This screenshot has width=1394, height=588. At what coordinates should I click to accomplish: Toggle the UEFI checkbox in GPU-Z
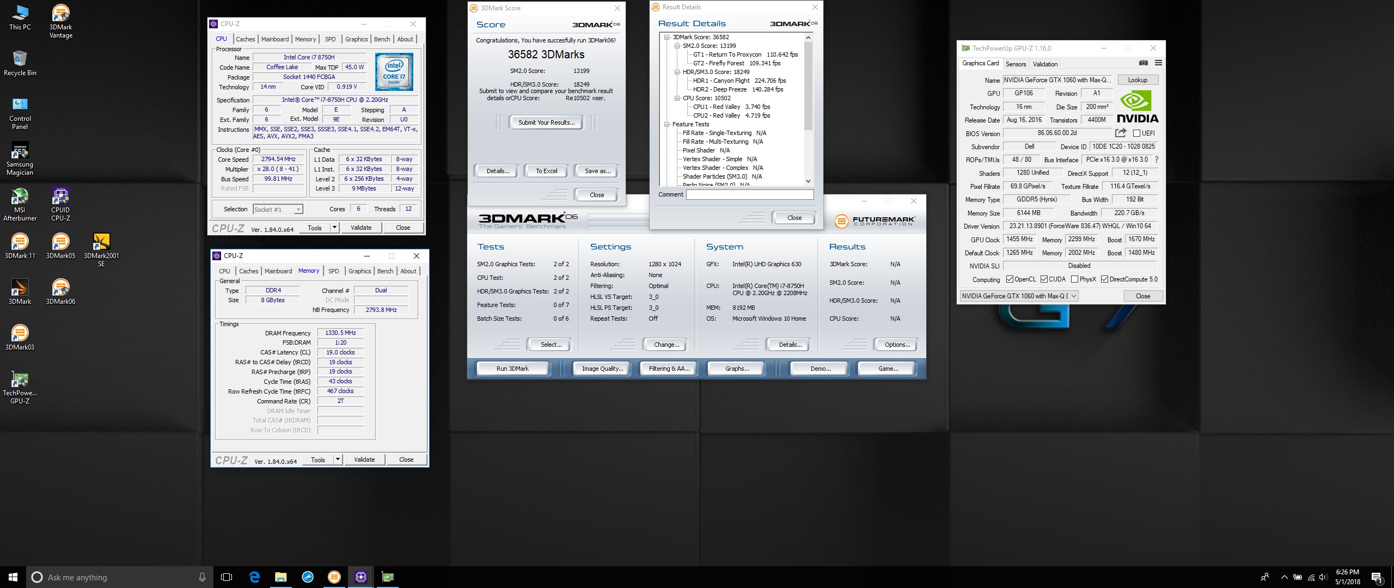(1136, 133)
